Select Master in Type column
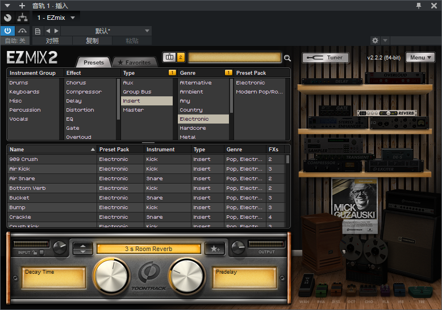This screenshot has height=310, width=442. pyautogui.click(x=147, y=110)
